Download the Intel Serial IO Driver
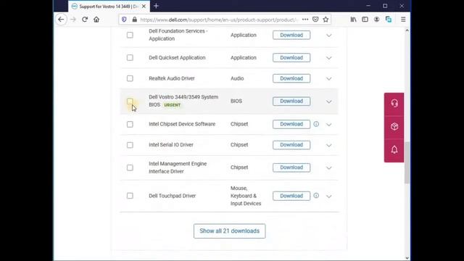Image resolution: width=464 pixels, height=261 pixels. [x=291, y=145]
